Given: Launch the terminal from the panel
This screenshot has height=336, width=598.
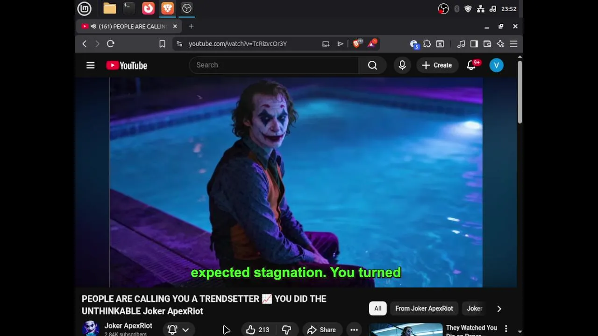Looking at the screenshot, I should pyautogui.click(x=128, y=8).
